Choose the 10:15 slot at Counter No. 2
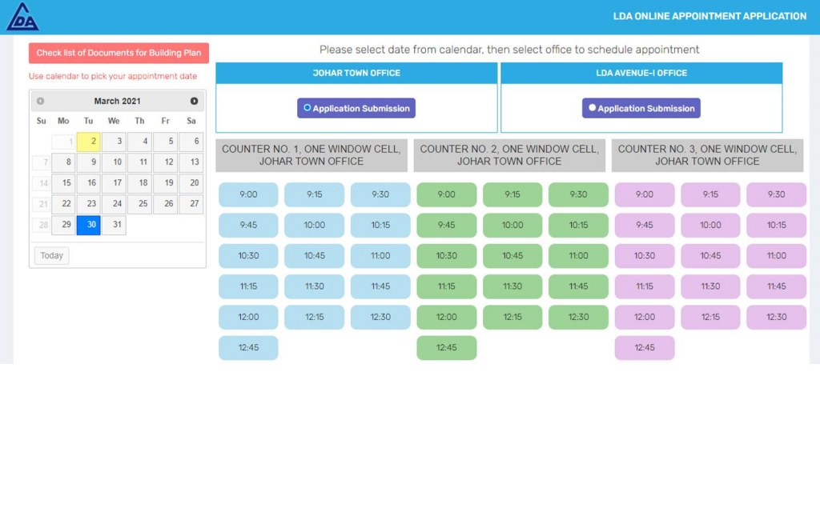 pyautogui.click(x=578, y=225)
